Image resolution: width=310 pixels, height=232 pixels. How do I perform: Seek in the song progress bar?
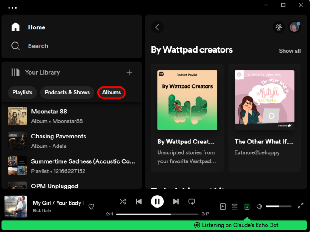(x=157, y=214)
